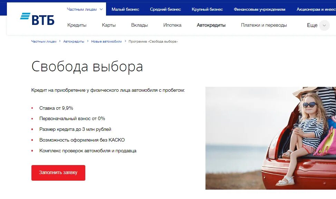The image size is (336, 199).
Task: Open Платежи и переводы tab
Action: tap(264, 25)
